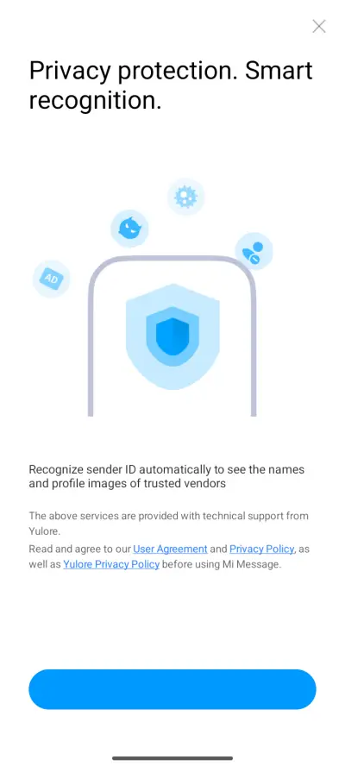Close the privacy protection intro screen

click(x=318, y=27)
